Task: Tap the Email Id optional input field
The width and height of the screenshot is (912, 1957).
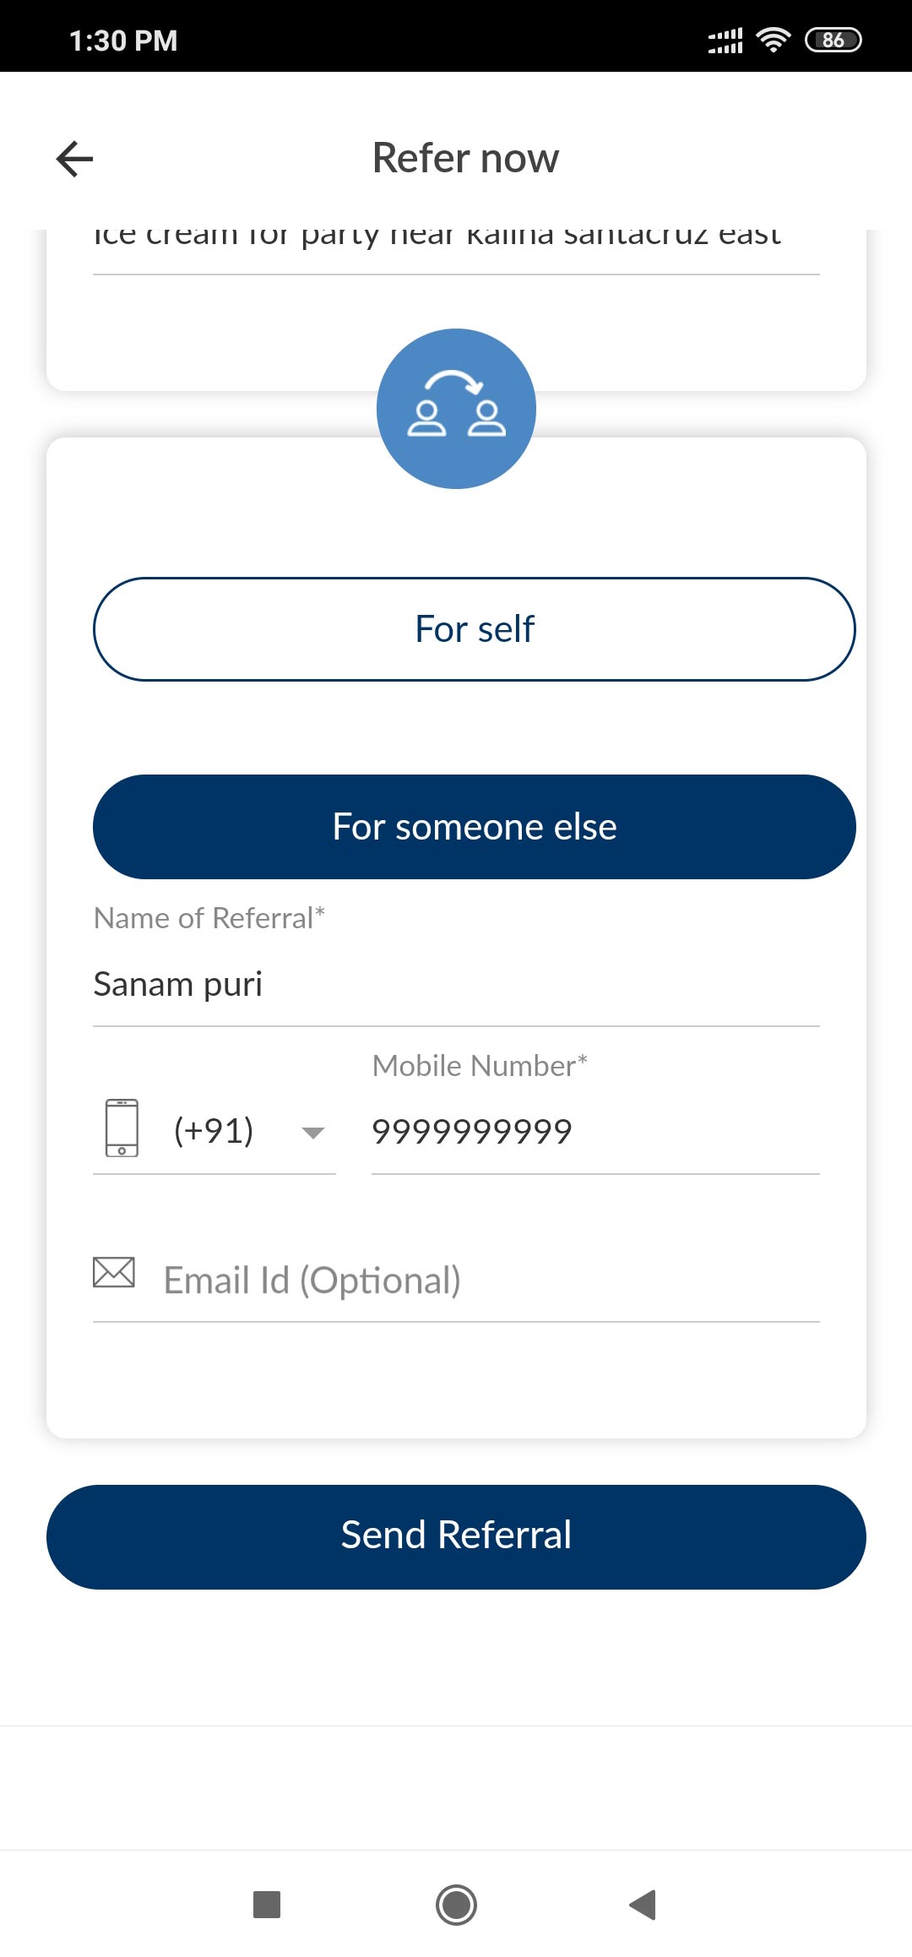Action: pos(312,1278)
